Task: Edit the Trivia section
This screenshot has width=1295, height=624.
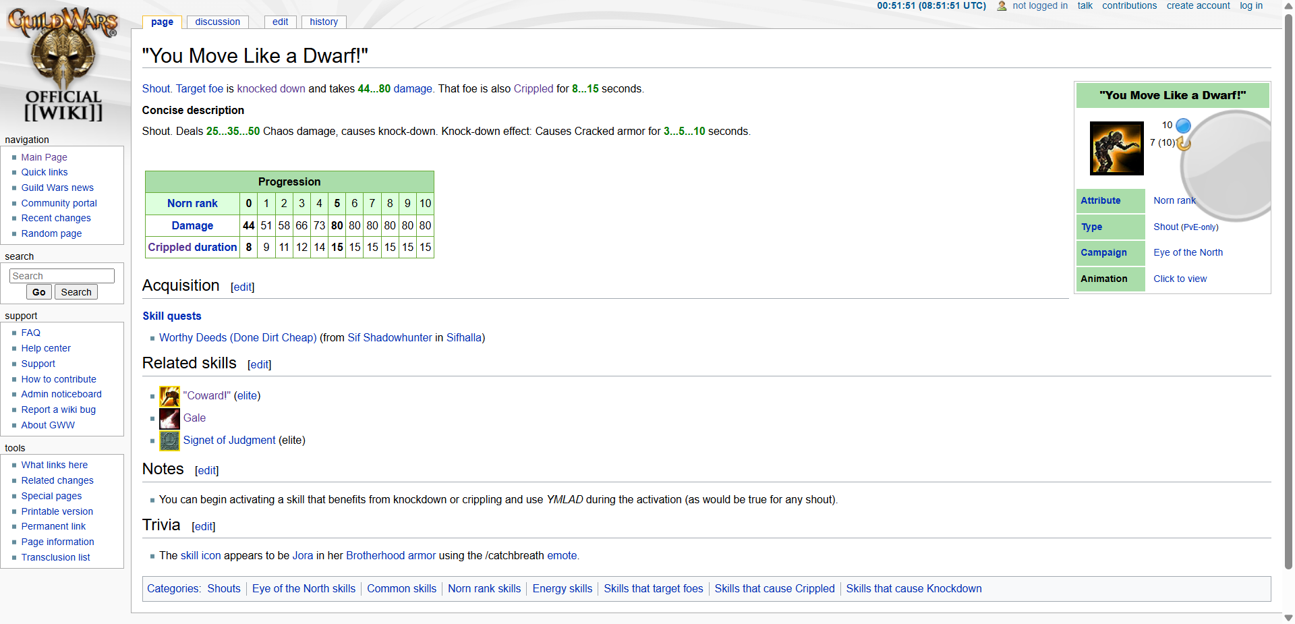Action: click(203, 526)
